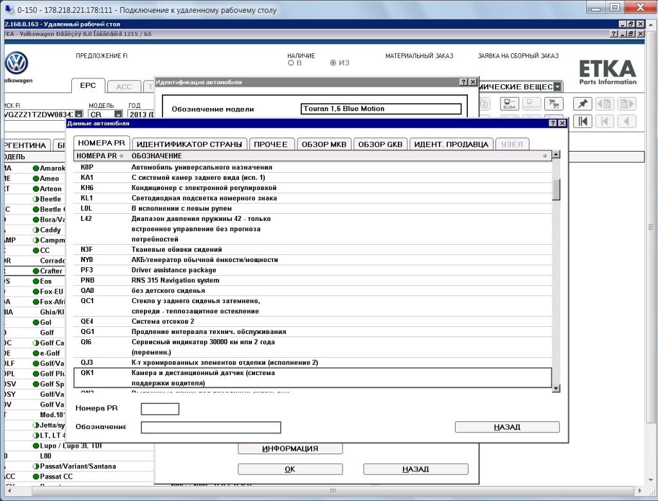Select the PNB RNS 315 Navigation row
Image resolution: width=658 pixels, height=501 pixels.
point(313,280)
